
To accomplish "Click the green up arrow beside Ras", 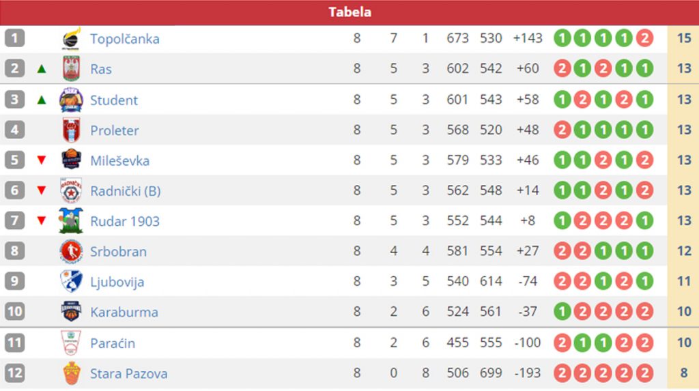I will (42, 69).
